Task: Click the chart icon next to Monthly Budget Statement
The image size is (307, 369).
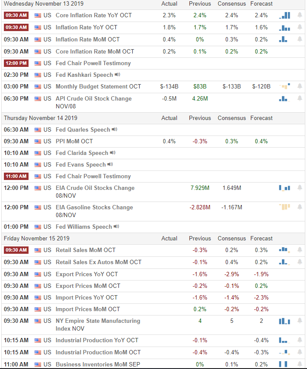Action: pos(284,86)
